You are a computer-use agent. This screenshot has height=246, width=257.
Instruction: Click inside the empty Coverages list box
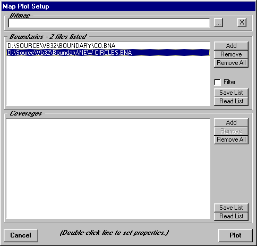(x=108, y=169)
